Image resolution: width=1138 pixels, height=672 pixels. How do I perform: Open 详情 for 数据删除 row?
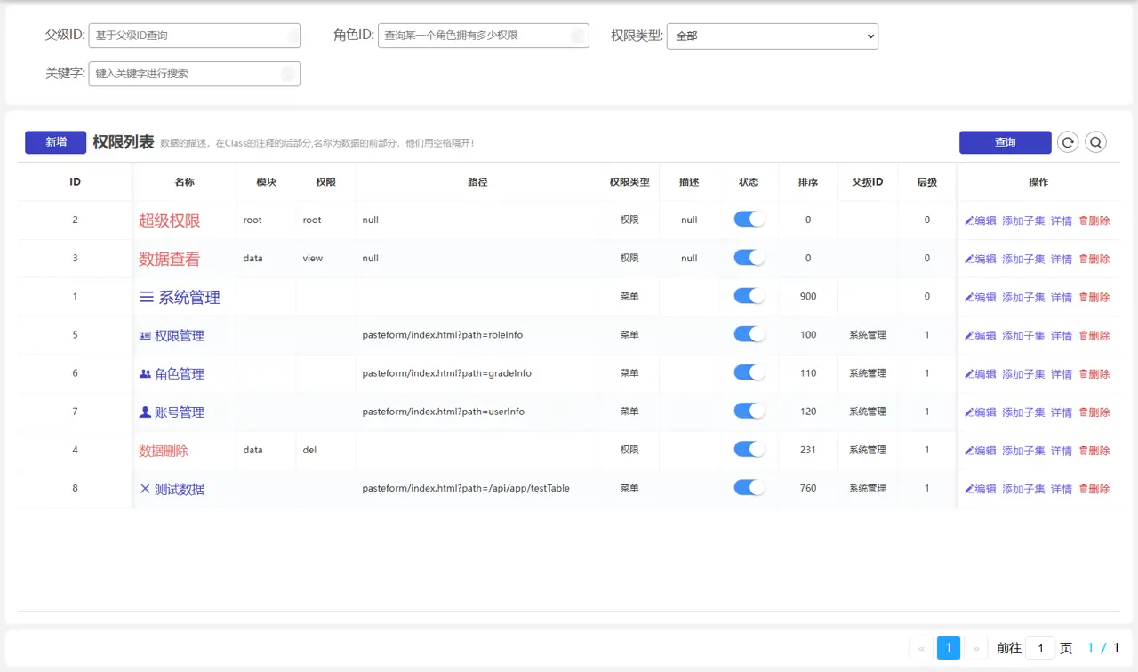pos(1062,450)
